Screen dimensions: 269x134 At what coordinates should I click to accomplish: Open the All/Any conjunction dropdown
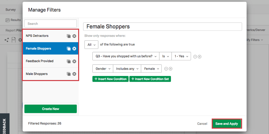pos(91,44)
